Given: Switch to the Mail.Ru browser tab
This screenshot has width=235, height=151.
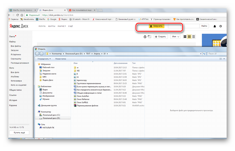Looking at the screenshot, I should click(x=22, y=10).
